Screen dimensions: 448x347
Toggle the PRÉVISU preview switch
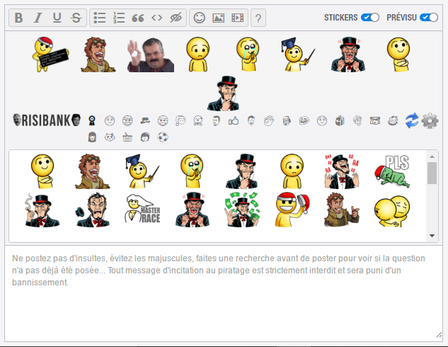point(429,18)
